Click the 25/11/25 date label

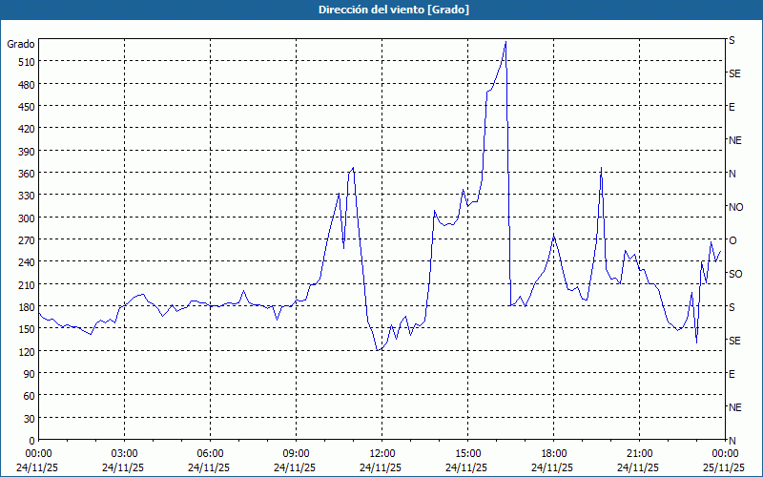pos(724,467)
